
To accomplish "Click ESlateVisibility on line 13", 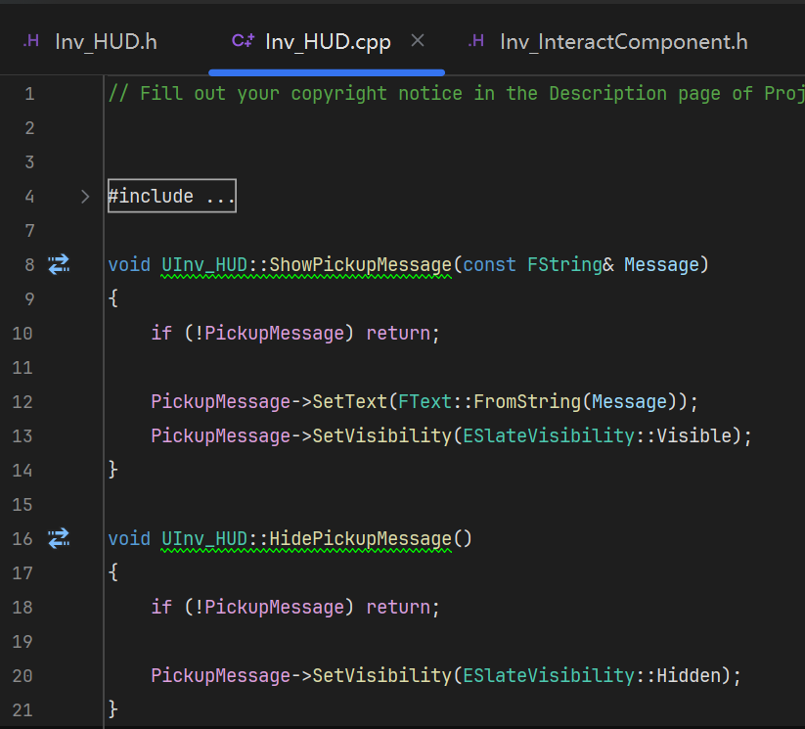I will (x=549, y=435).
